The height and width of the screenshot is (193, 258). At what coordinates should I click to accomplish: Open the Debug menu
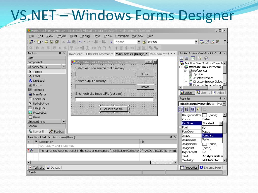(x=85, y=36)
